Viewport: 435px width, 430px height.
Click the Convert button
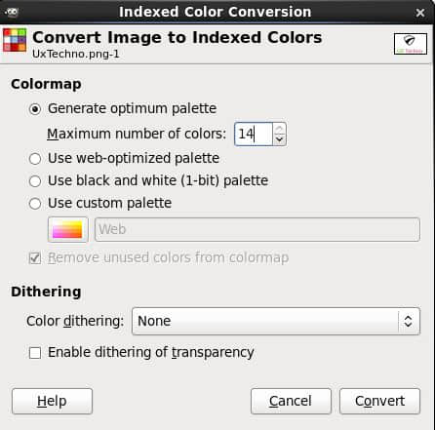point(379,401)
